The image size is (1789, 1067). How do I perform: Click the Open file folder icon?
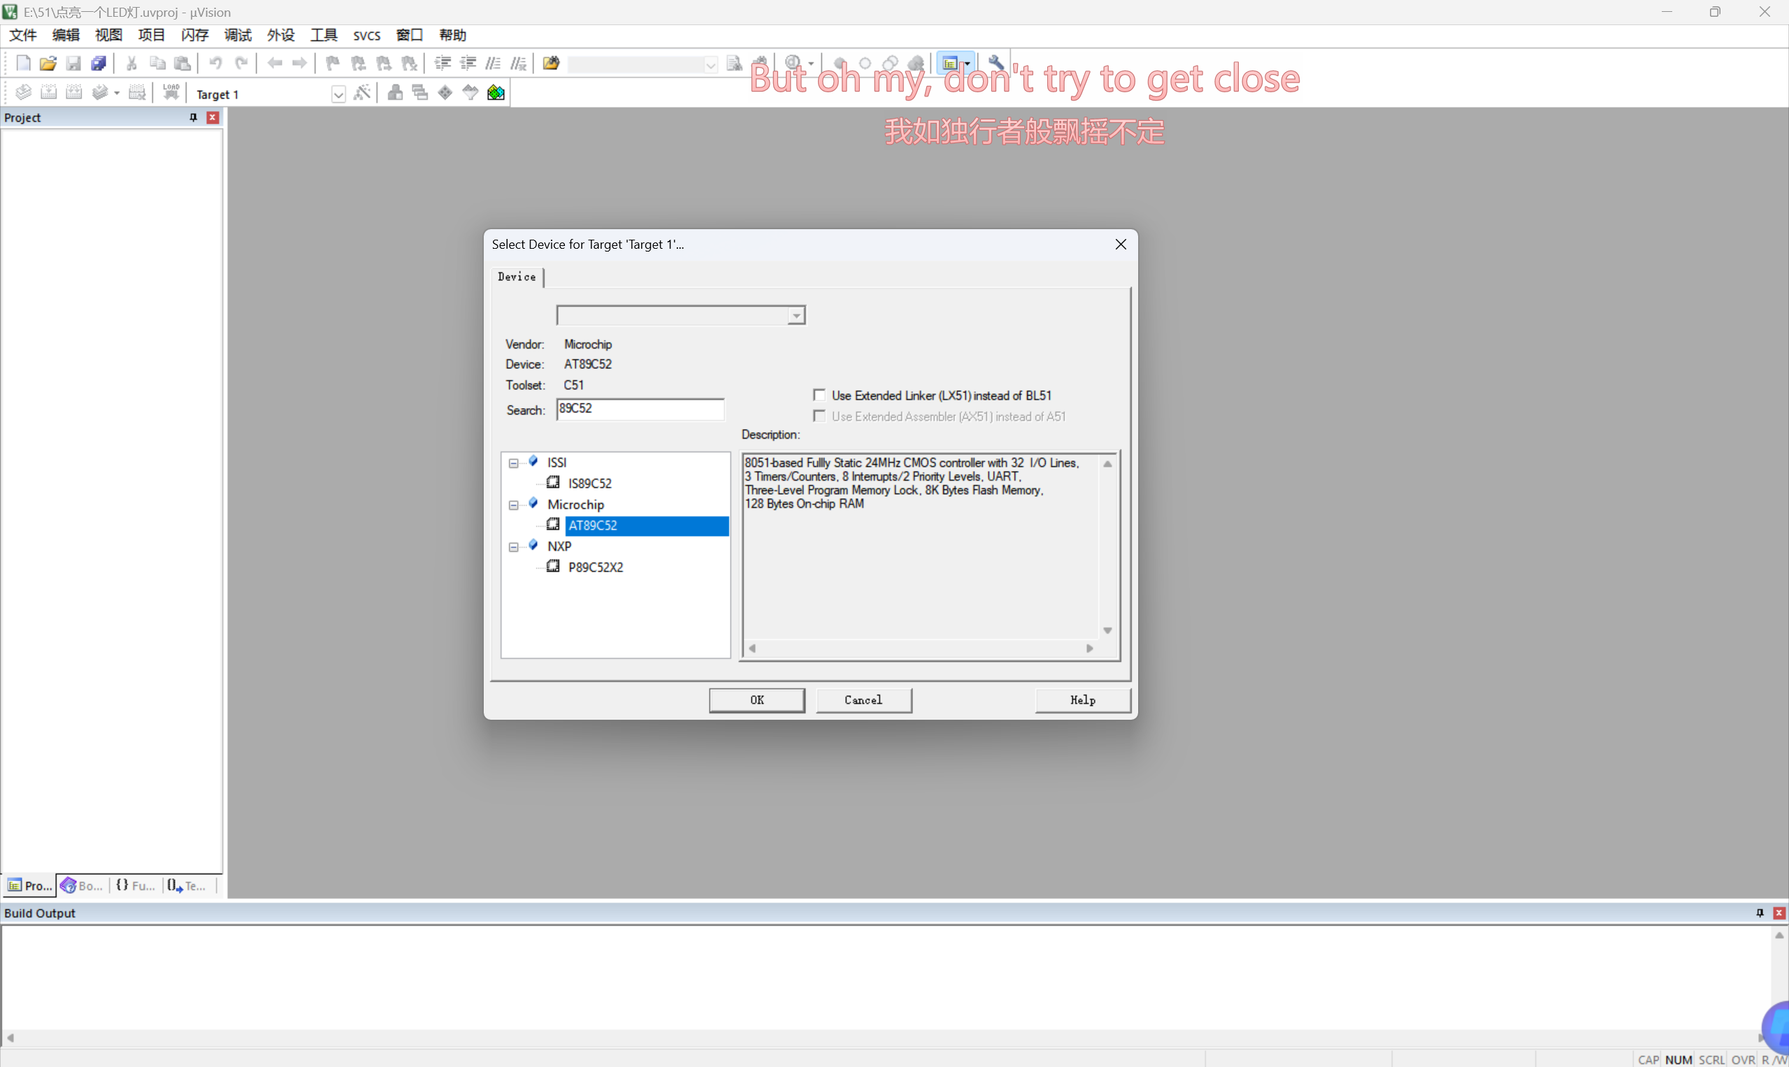tap(48, 64)
